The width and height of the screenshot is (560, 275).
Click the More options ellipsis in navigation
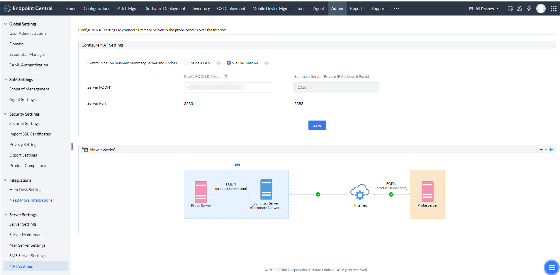click(396, 8)
